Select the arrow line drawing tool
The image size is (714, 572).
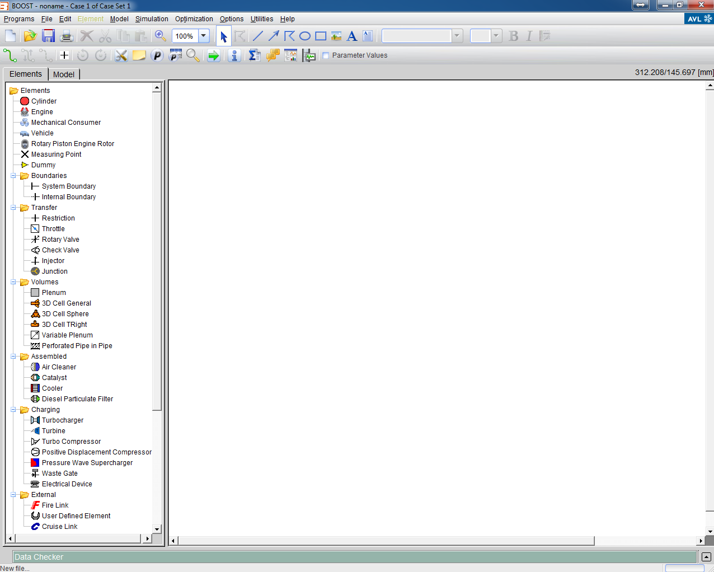(x=274, y=36)
